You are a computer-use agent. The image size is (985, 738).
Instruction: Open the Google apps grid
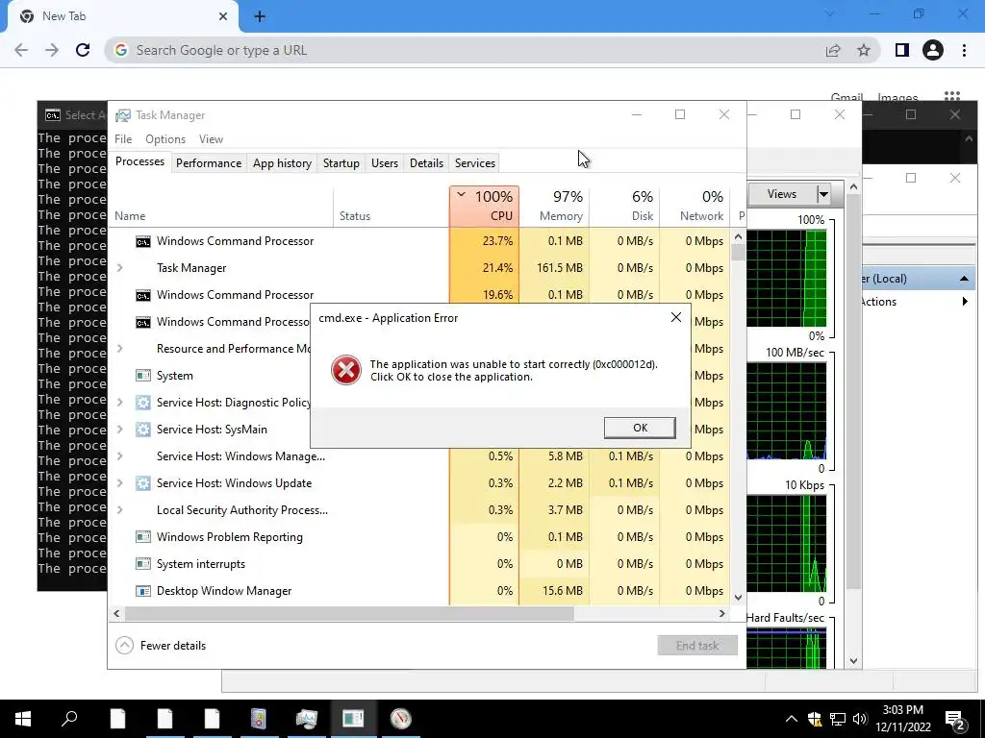click(952, 97)
